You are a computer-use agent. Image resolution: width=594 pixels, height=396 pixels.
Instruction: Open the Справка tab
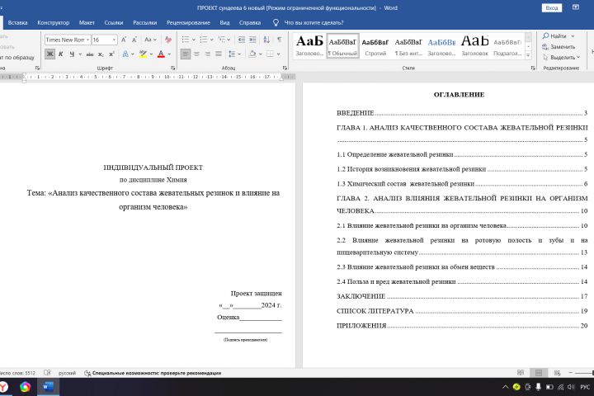(x=250, y=23)
